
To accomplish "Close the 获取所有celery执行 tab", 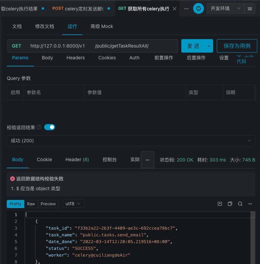I will click(175, 8).
